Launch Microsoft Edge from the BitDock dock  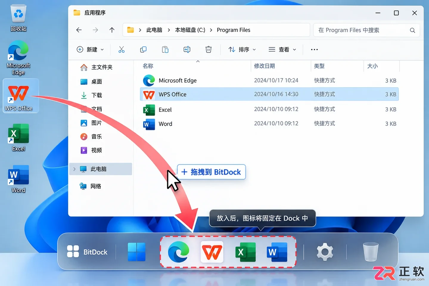point(178,252)
